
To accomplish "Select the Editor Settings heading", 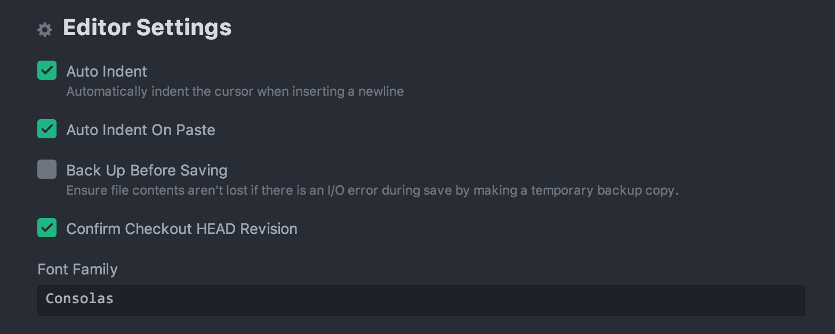I will click(x=147, y=28).
